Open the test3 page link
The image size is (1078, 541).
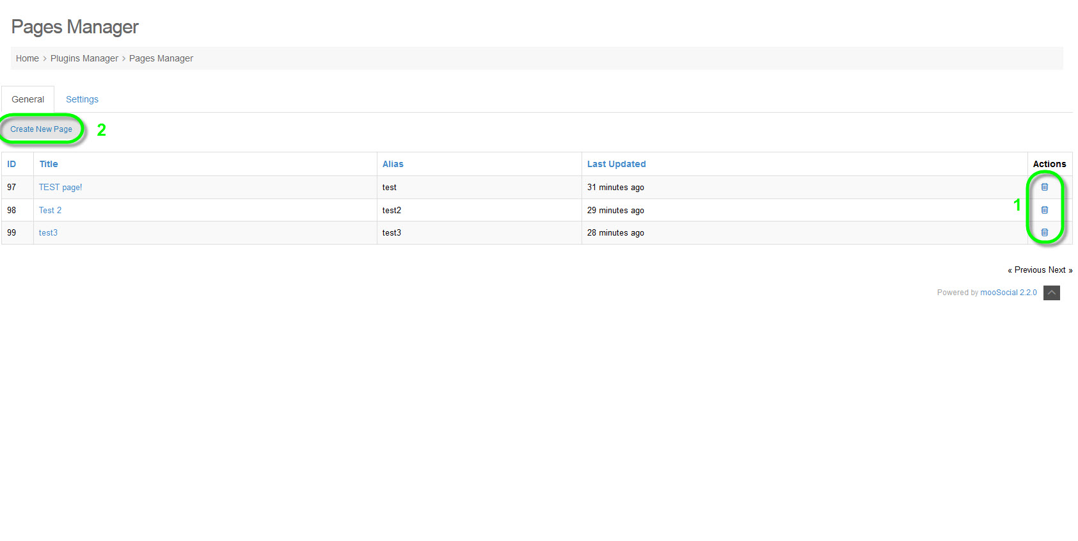click(x=48, y=232)
